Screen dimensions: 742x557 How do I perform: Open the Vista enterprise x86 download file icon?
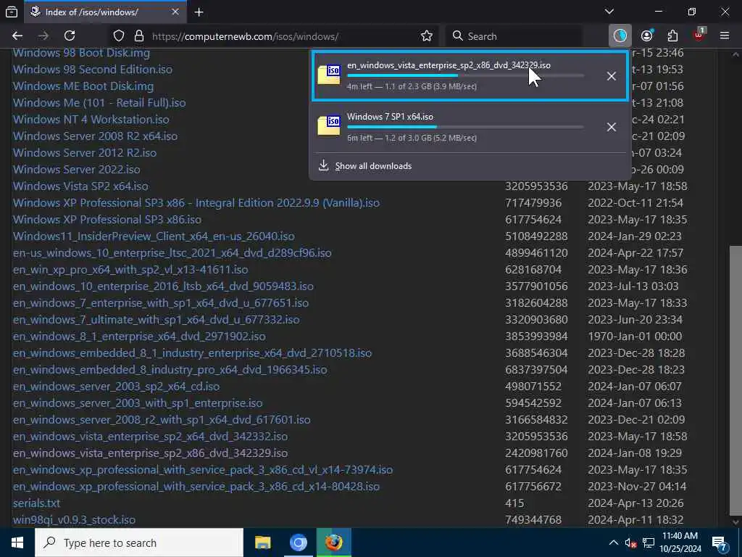point(329,75)
